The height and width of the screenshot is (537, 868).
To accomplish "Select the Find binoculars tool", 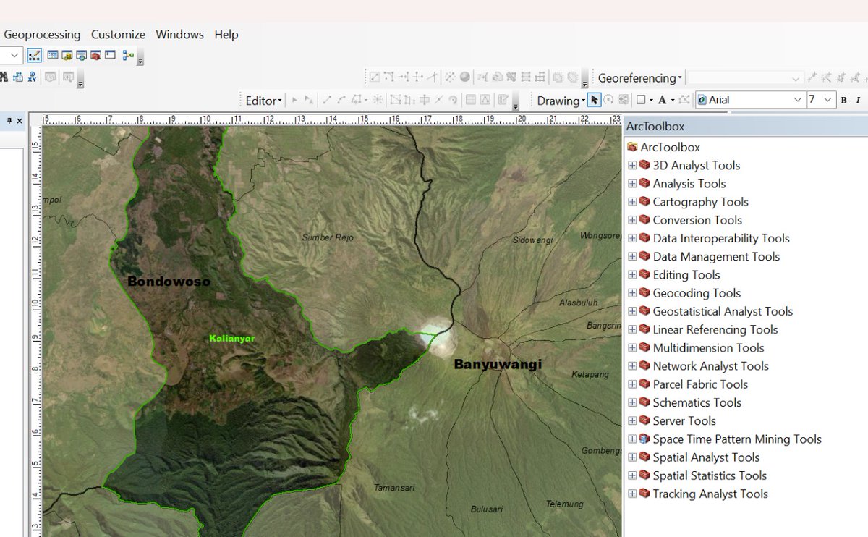I will (4, 77).
